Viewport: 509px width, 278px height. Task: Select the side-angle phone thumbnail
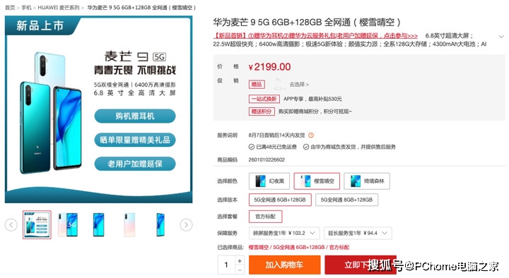click(x=160, y=225)
